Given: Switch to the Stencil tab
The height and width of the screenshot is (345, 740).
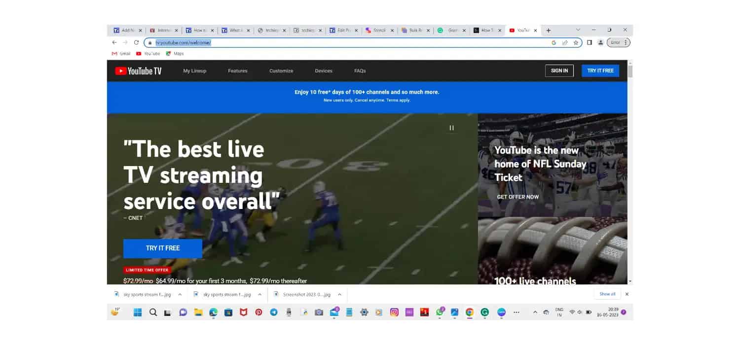Looking at the screenshot, I should [379, 31].
